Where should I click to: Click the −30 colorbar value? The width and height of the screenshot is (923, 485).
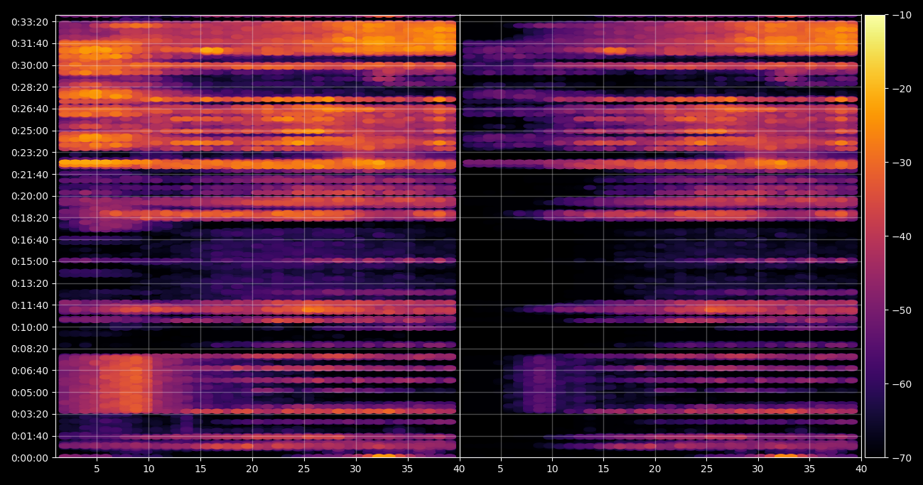901,163
